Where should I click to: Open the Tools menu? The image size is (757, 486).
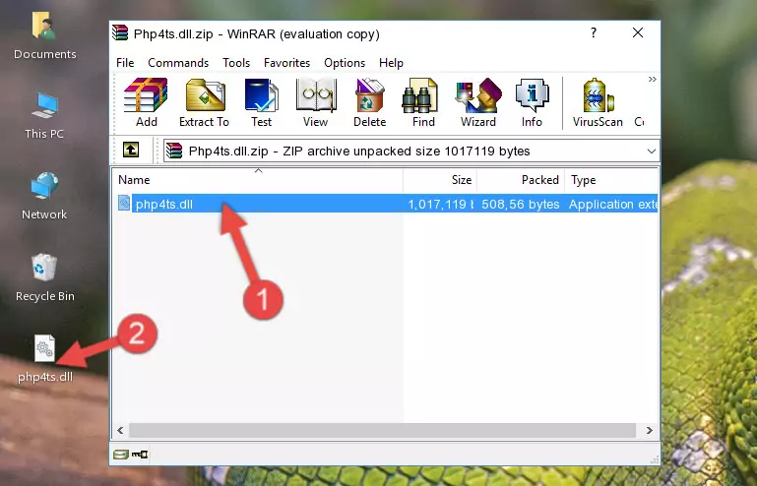pyautogui.click(x=236, y=63)
